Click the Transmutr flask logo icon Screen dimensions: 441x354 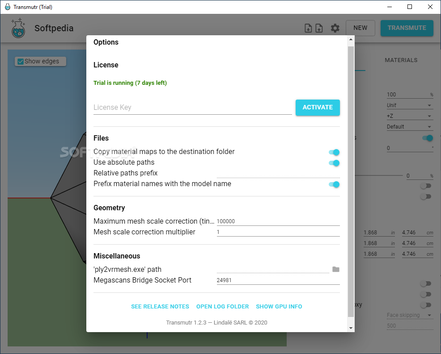18,28
